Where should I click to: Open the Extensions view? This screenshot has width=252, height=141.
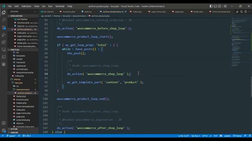[4, 42]
